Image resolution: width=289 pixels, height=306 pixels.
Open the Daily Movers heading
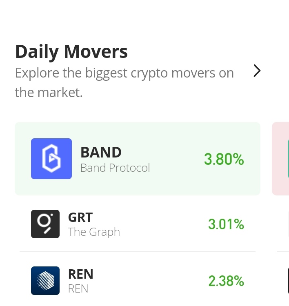coord(71,52)
